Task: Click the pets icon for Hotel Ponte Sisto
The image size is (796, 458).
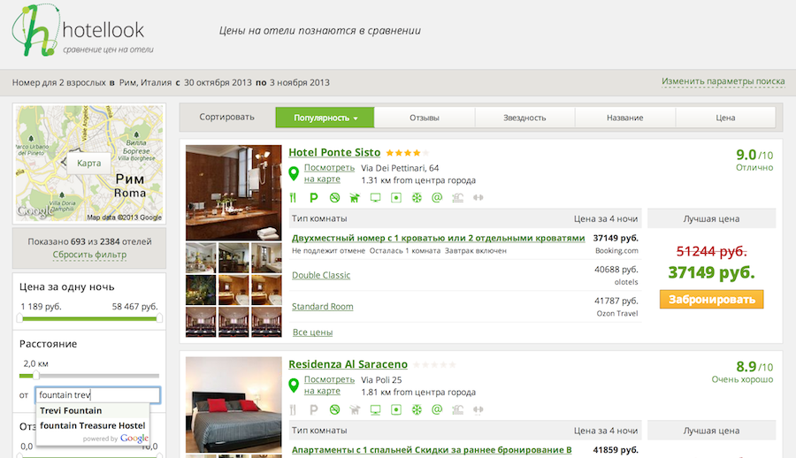Action: coord(355,197)
